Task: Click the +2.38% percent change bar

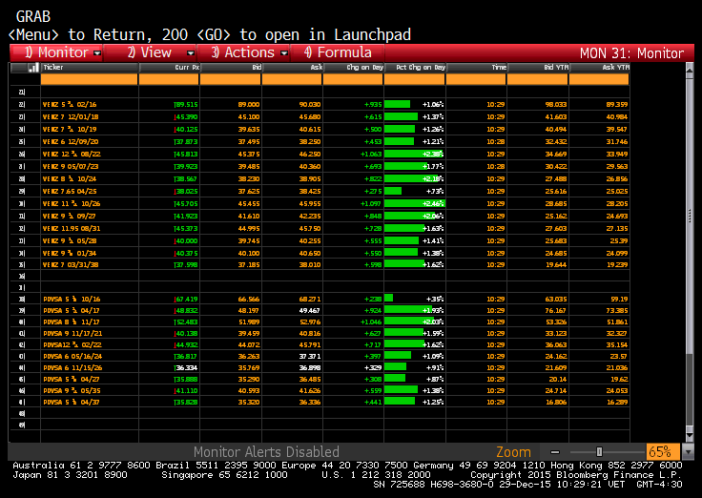Action: [x=414, y=154]
